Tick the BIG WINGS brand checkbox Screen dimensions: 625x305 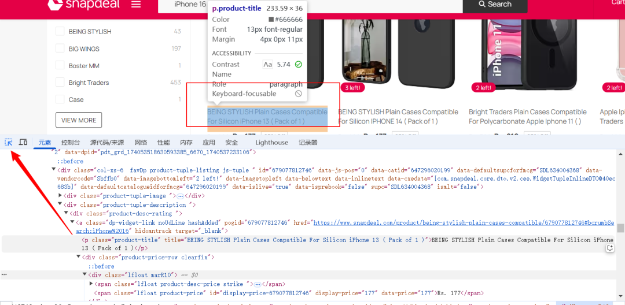[60, 49]
